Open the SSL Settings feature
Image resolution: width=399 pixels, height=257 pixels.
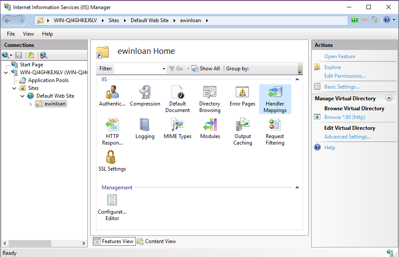pos(112,161)
